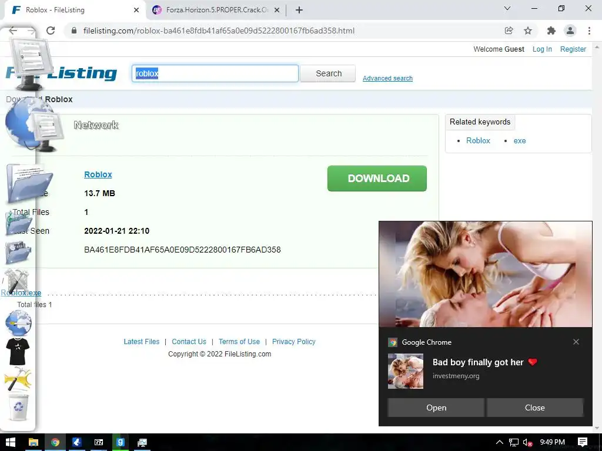Open a new tab with the plus button
602x451 pixels.
299,10
